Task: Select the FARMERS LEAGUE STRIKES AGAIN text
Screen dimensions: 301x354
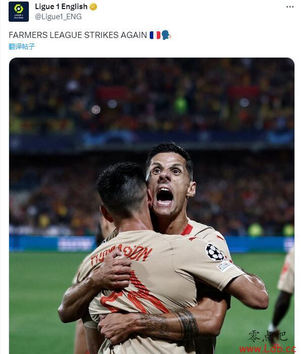Action: (78, 35)
